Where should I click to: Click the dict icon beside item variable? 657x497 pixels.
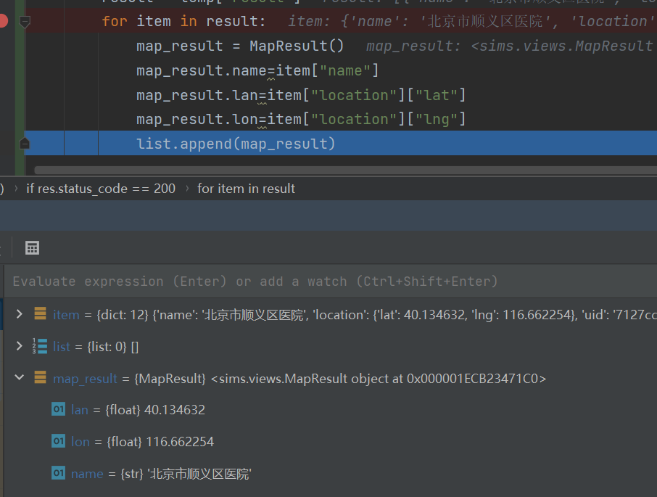coord(40,313)
